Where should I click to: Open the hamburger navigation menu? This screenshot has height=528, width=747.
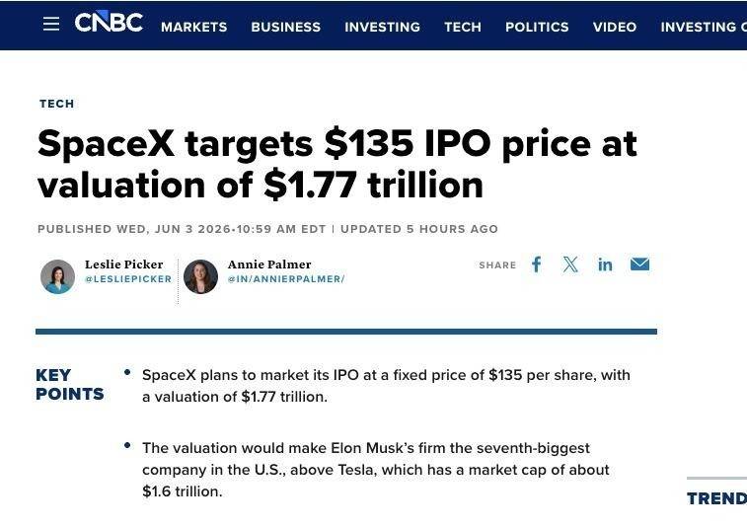[x=51, y=24]
